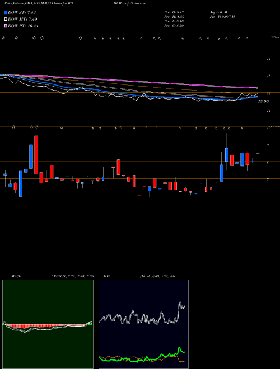Select the 'DOW ST: 7.43' legend text
Image resolution: width=280 pixels, height=369 pixels.
coord(22,12)
